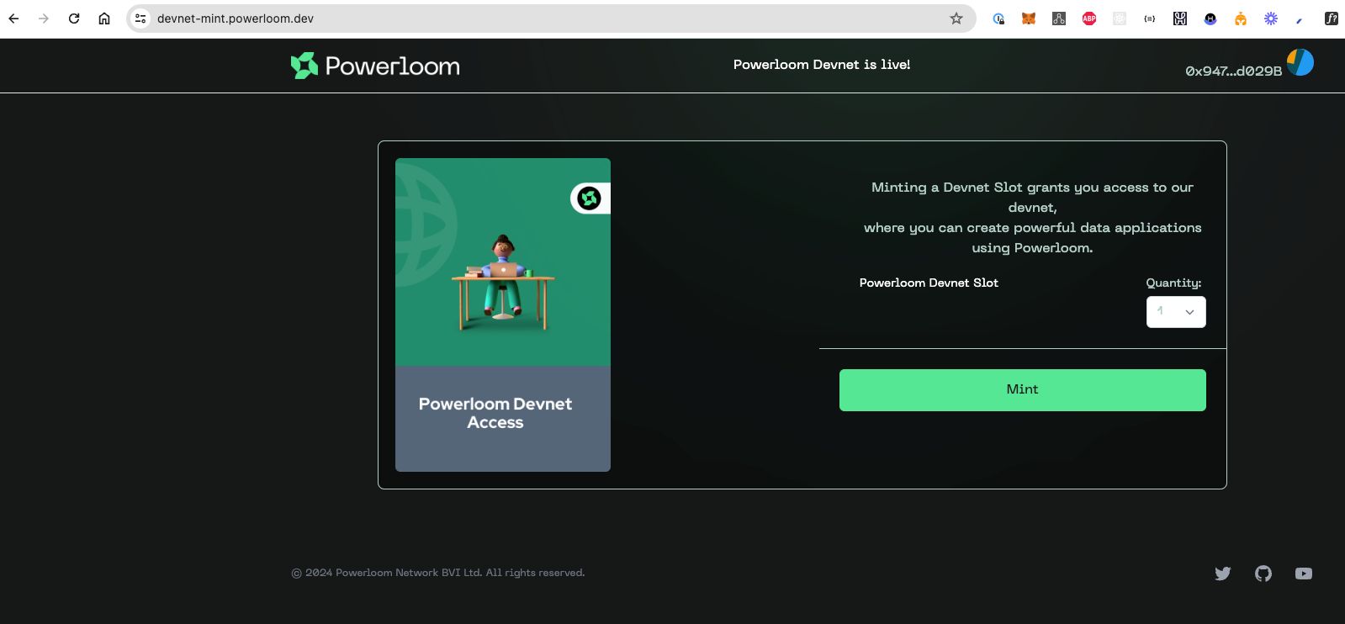Click the Powerloom logo in header

tap(375, 66)
